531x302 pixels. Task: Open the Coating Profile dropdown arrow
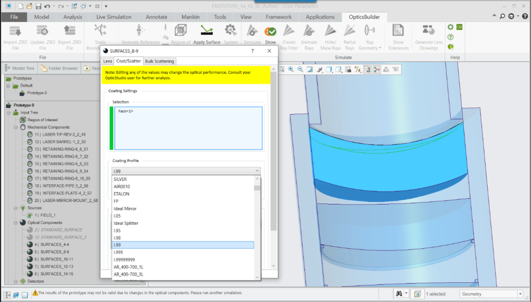click(x=257, y=171)
